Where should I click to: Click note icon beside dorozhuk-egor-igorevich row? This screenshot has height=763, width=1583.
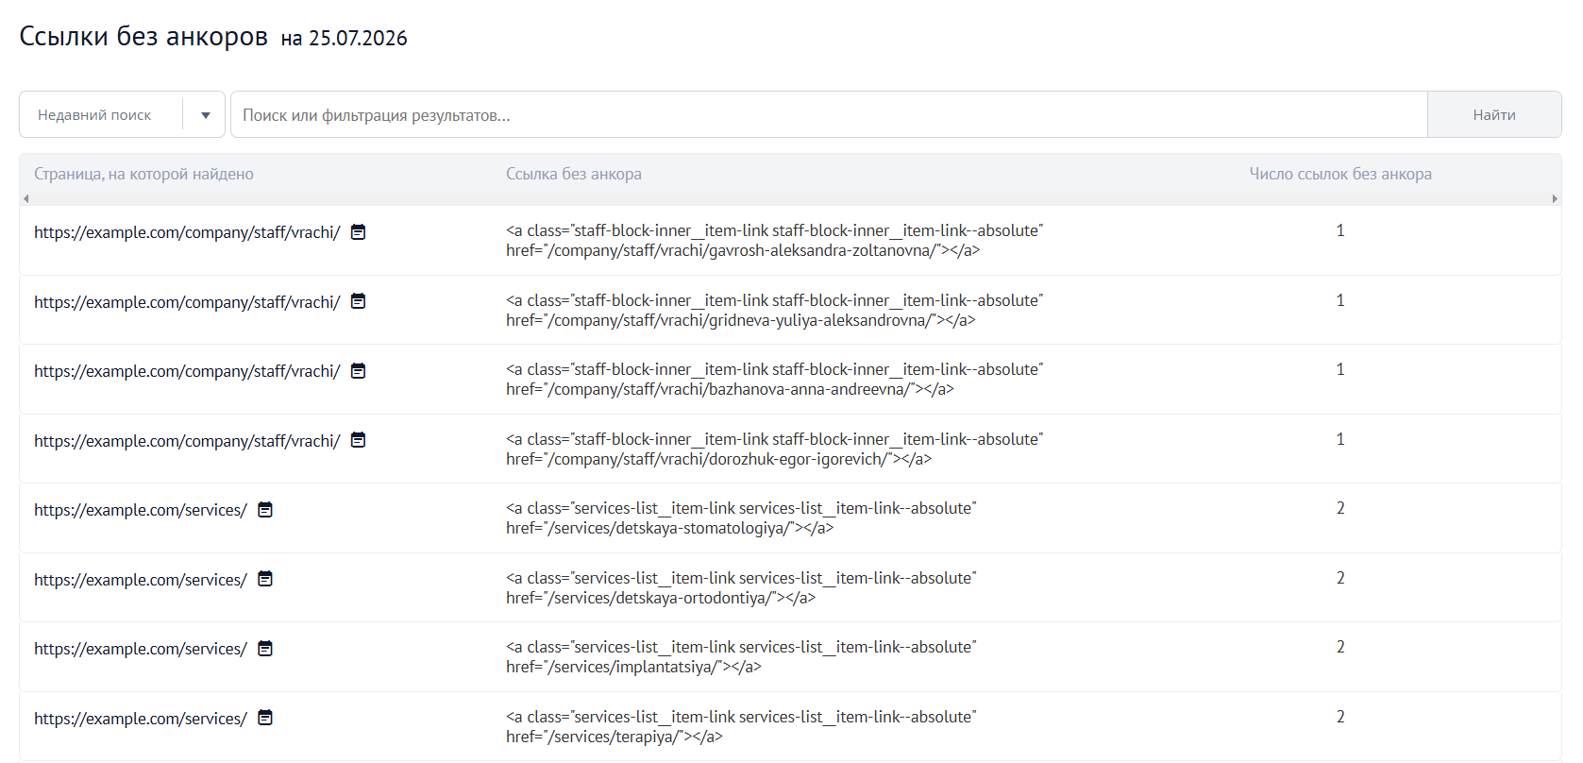pyautogui.click(x=359, y=440)
